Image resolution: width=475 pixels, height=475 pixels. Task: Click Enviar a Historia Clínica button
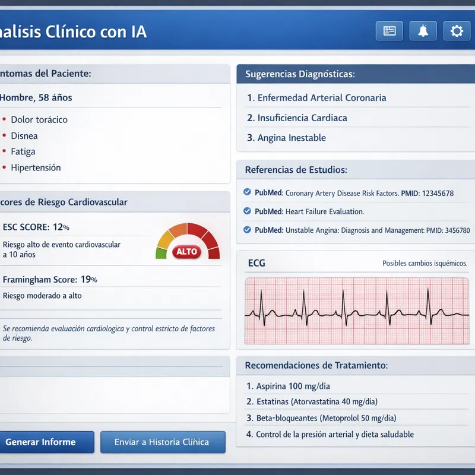(x=162, y=442)
